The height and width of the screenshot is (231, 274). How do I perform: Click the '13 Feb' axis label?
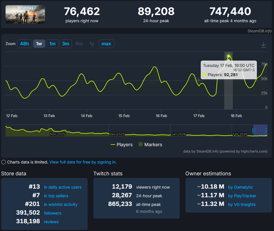pyautogui.click(x=49, y=116)
